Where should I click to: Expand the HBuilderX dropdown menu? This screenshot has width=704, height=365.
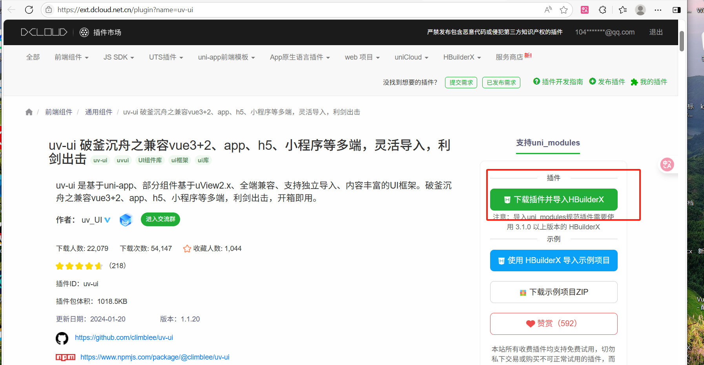pyautogui.click(x=462, y=57)
